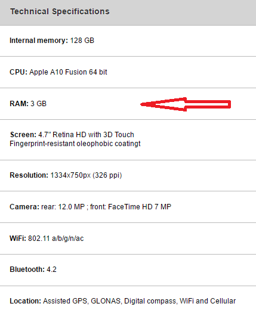The width and height of the screenshot is (256, 313).
Task: Click the 802.11 a/b/g/n/ac value
Action: pyautogui.click(x=55, y=238)
